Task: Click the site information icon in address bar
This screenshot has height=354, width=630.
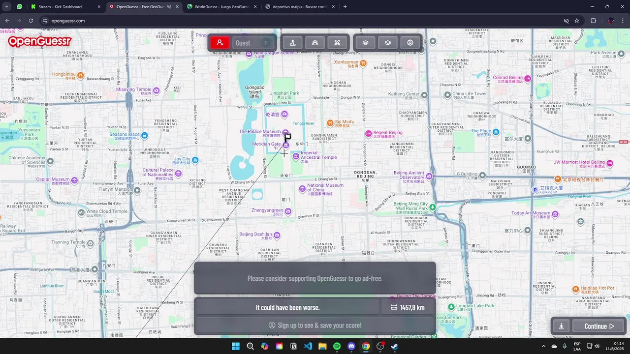Action: 45,21
